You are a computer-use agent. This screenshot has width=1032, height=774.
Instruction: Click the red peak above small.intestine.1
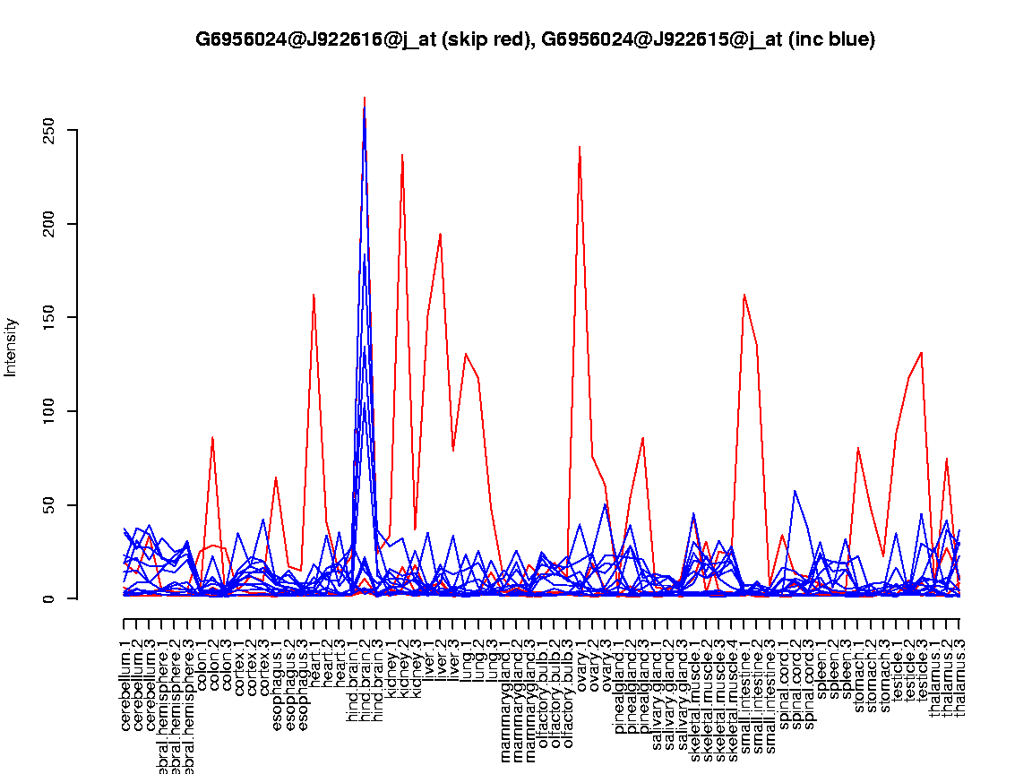click(744, 295)
